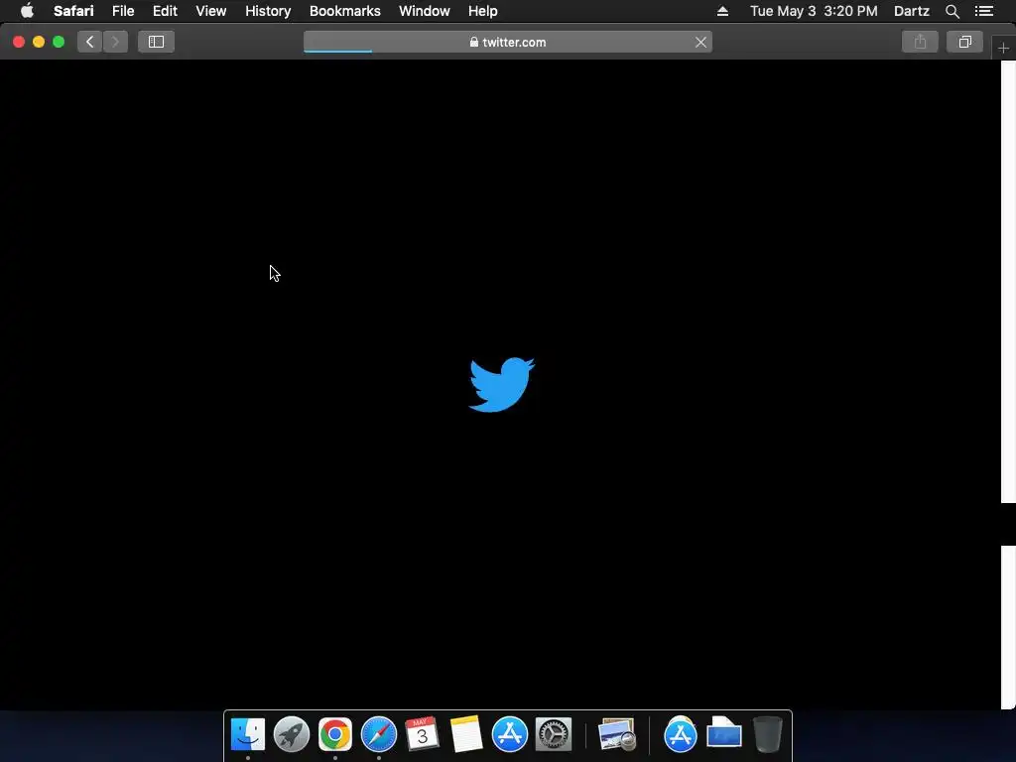This screenshot has height=762, width=1016.
Task: Show all tabs overview button
Action: (964, 42)
